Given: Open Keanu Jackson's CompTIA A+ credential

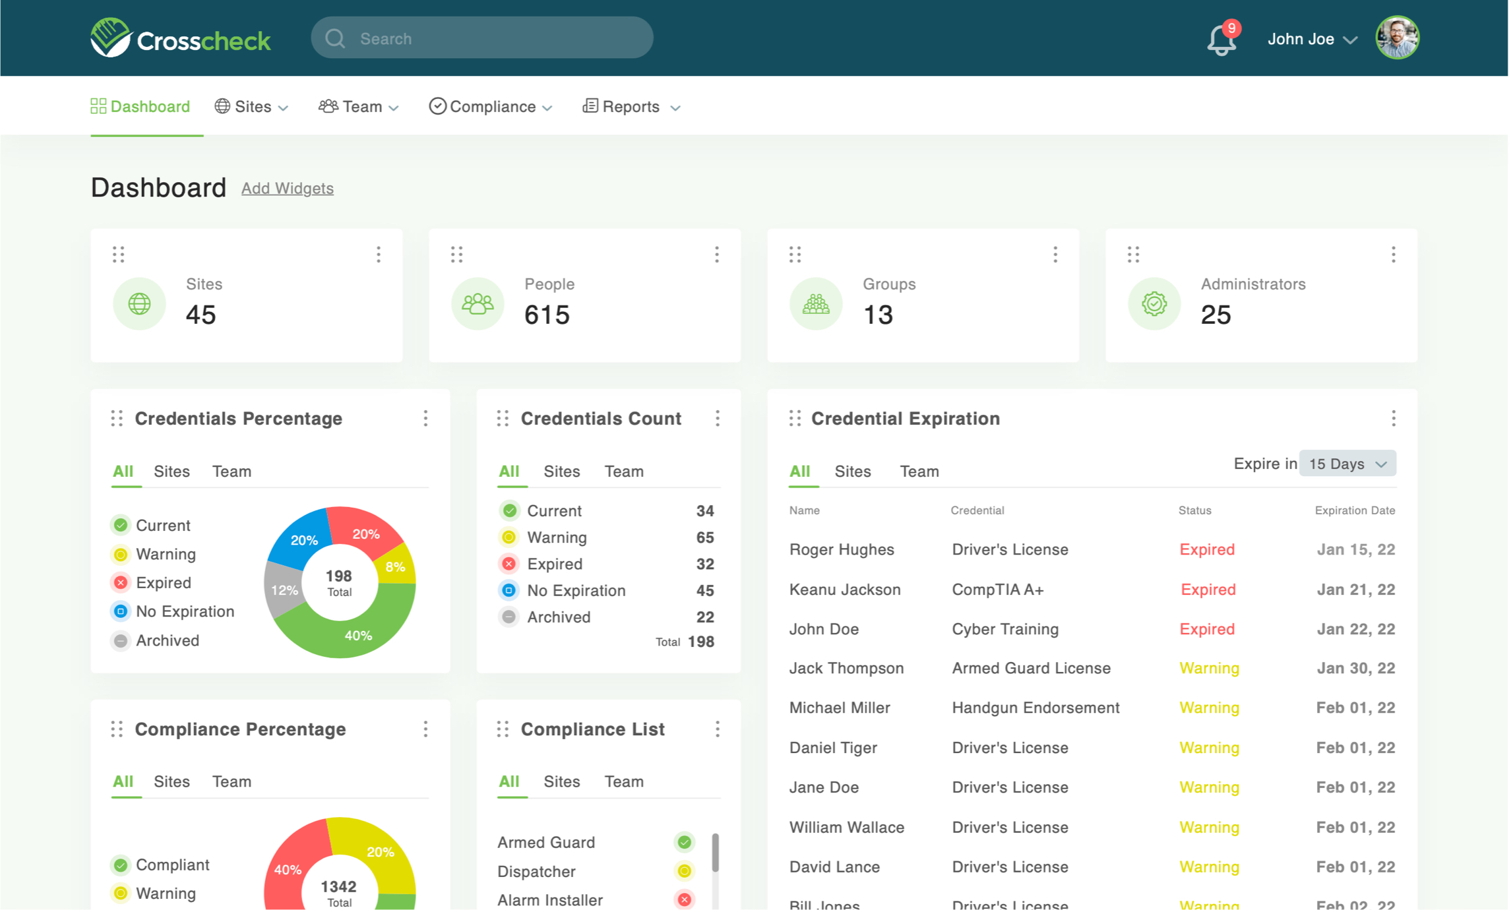Looking at the screenshot, I should click(998, 589).
